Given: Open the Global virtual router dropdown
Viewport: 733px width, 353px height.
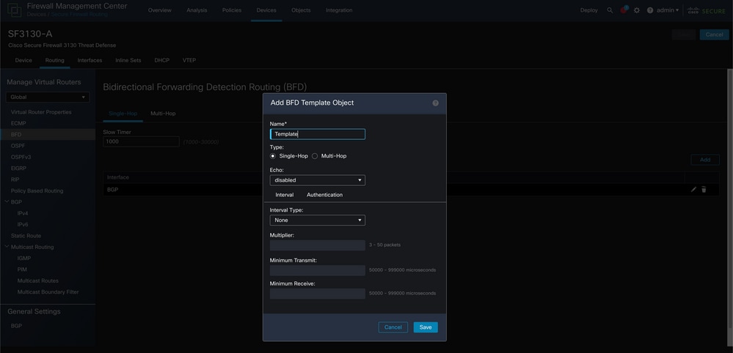Looking at the screenshot, I should (48, 97).
